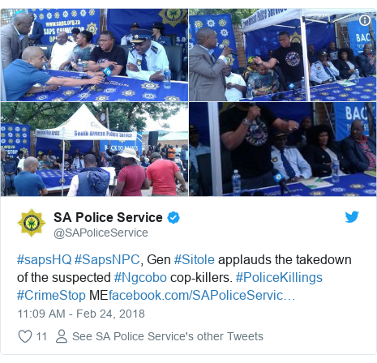377x363 pixels.
Task: Open the #sapsHQ hashtag
Action: [44, 259]
